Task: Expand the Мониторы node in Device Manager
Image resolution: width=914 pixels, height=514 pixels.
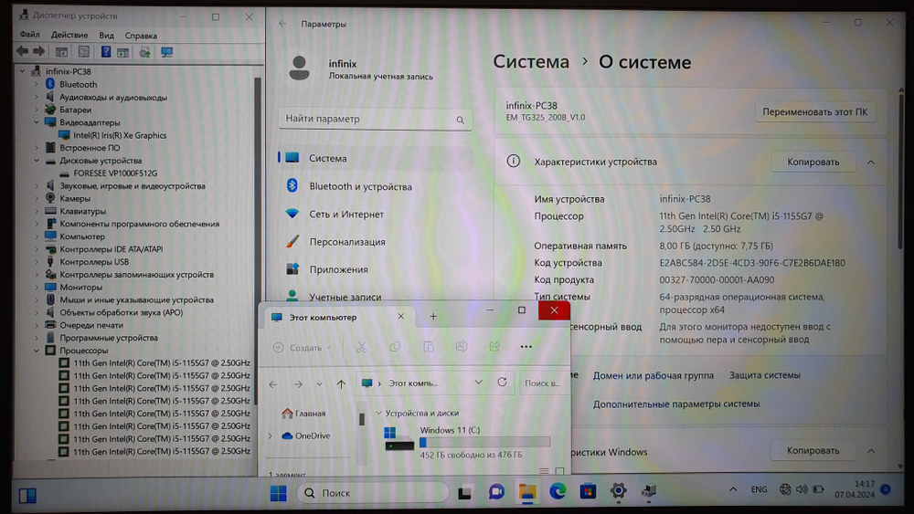Action: (37, 287)
